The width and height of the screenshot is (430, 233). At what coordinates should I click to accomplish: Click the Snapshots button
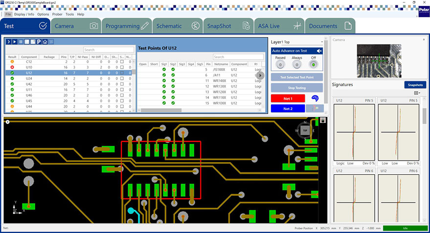pos(415,85)
